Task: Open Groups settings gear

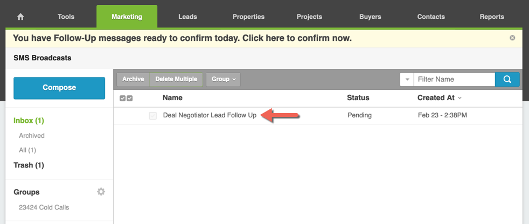Action: [x=101, y=192]
